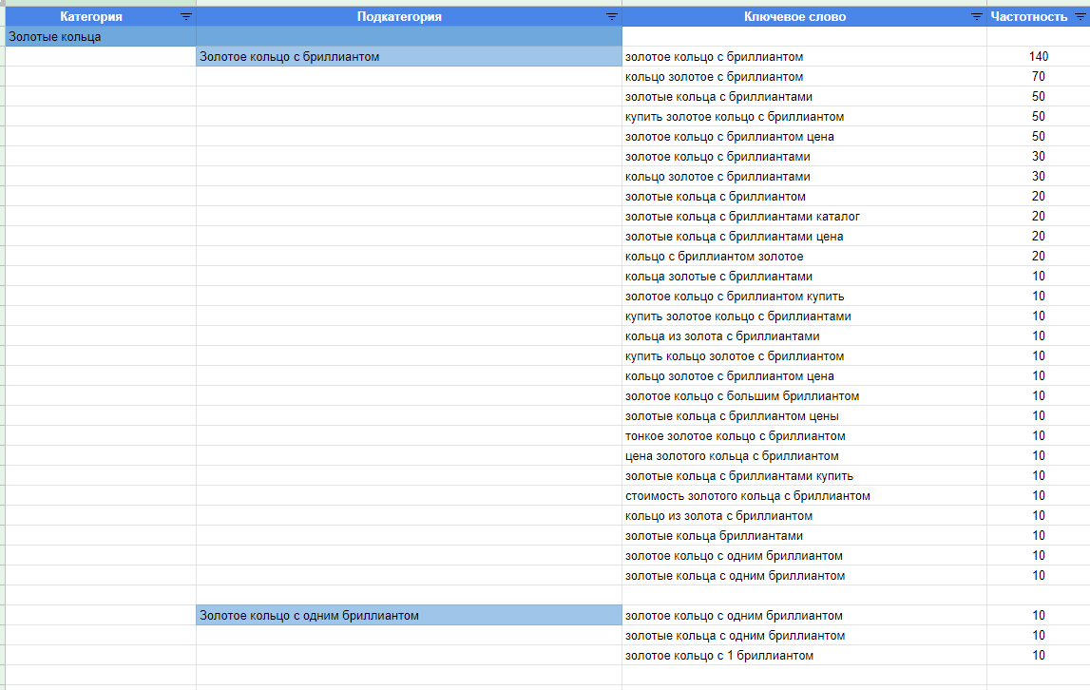
Task: Select the Категория header label
Action: [x=91, y=17]
